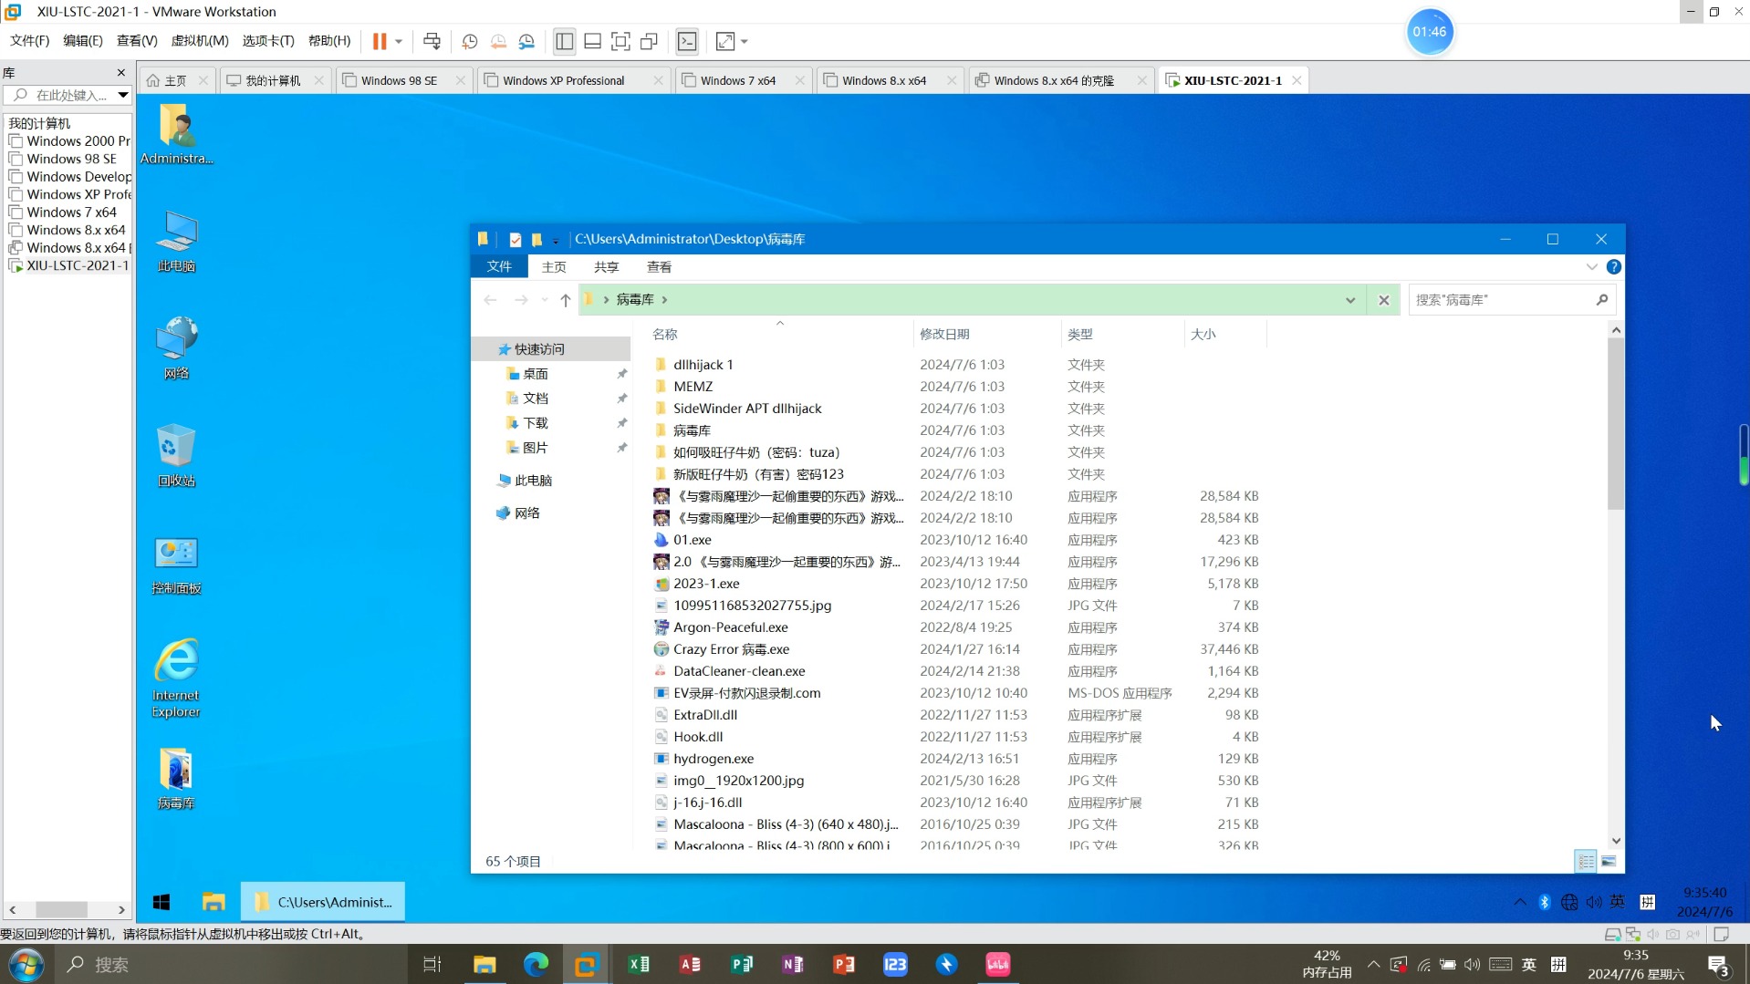
Task: Click revert to snapshot toolbar icon
Action: click(498, 41)
